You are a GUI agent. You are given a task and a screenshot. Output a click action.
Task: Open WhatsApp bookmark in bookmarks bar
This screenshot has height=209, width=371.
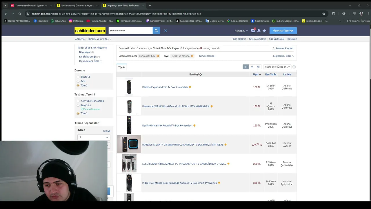pos(58,21)
